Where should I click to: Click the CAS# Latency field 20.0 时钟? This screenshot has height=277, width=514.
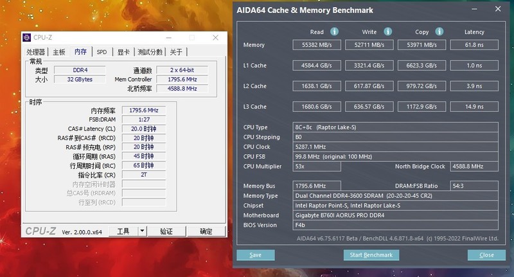point(144,129)
